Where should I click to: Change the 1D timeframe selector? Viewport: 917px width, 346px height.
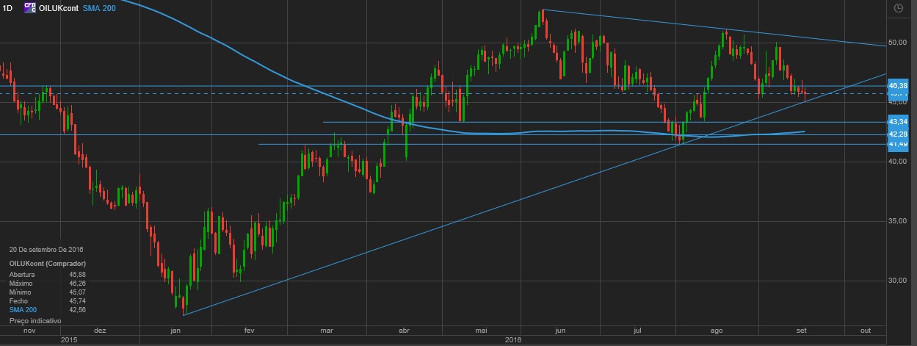click(x=8, y=7)
